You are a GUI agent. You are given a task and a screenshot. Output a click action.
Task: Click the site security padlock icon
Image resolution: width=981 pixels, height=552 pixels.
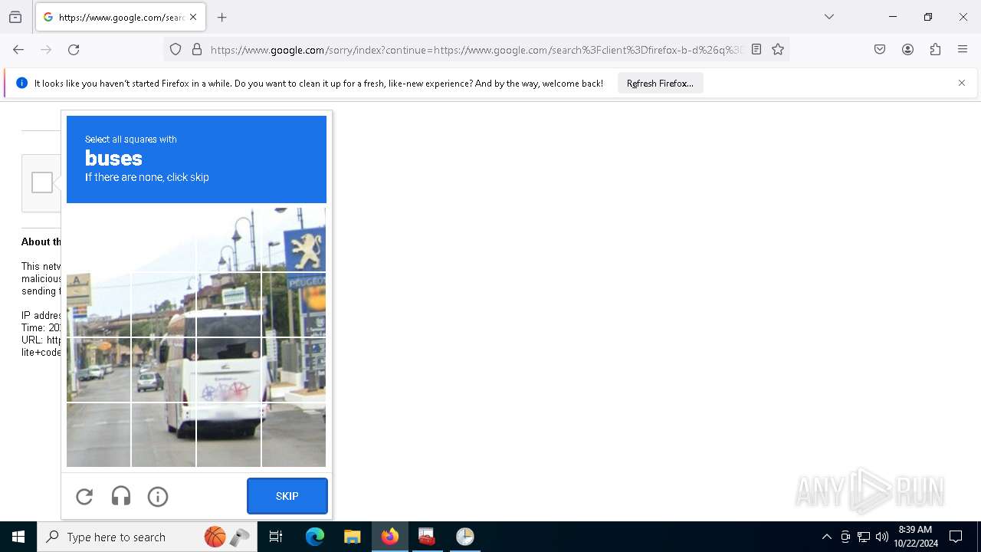[197, 49]
